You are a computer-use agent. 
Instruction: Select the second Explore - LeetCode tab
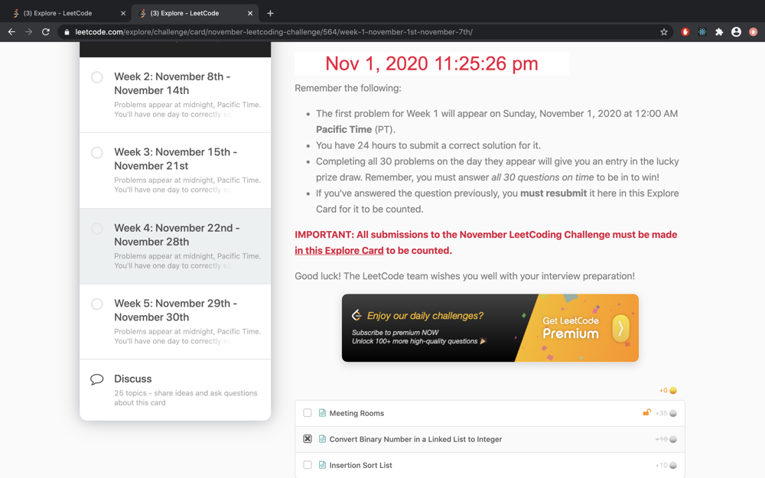[195, 13]
